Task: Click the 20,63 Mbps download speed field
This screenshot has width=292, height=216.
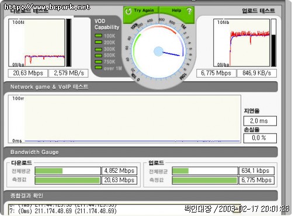Action: (x=28, y=73)
